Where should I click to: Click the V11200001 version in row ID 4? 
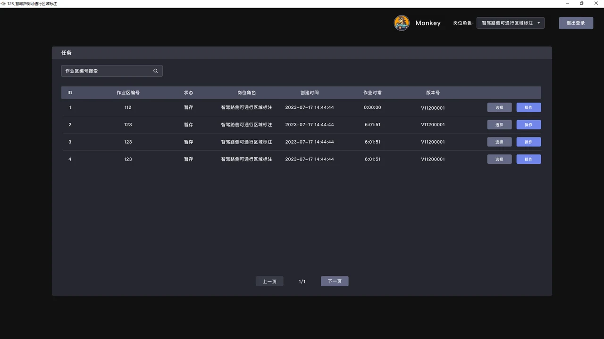point(433,159)
